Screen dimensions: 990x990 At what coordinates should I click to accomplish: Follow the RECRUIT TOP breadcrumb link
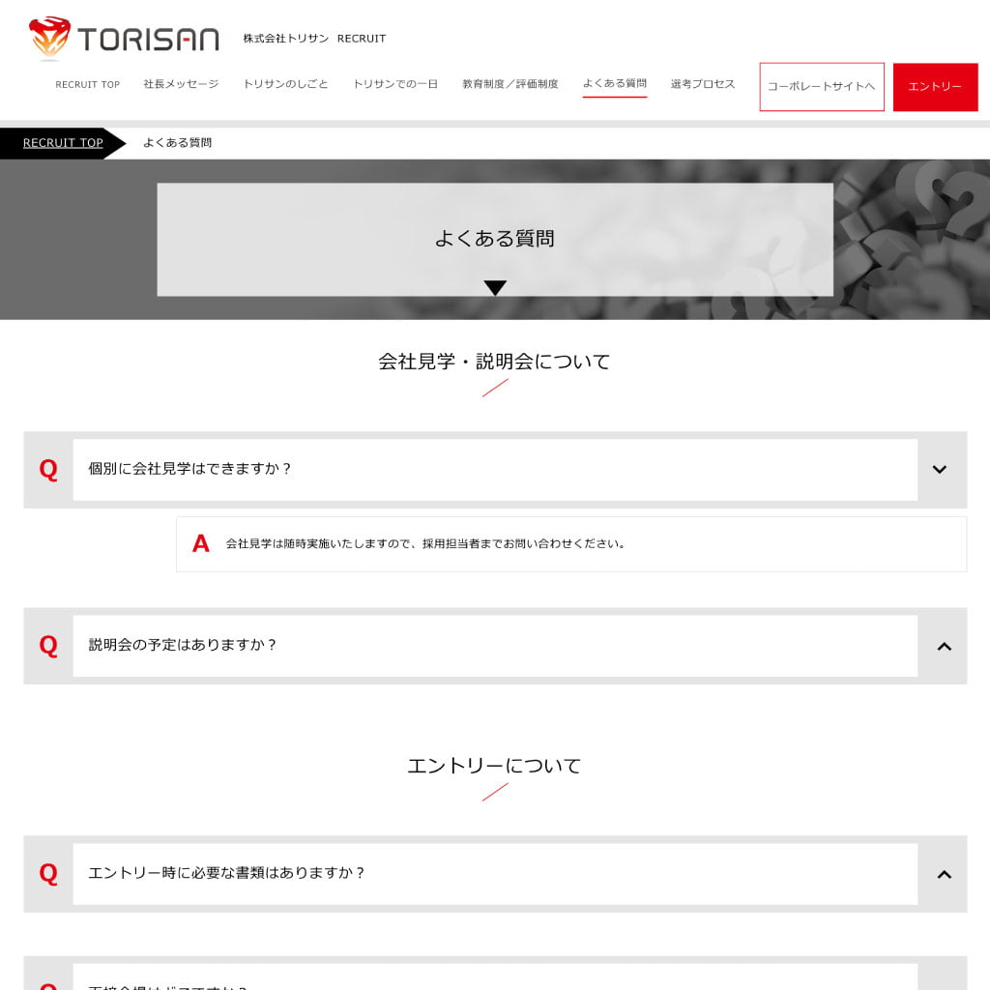point(63,143)
